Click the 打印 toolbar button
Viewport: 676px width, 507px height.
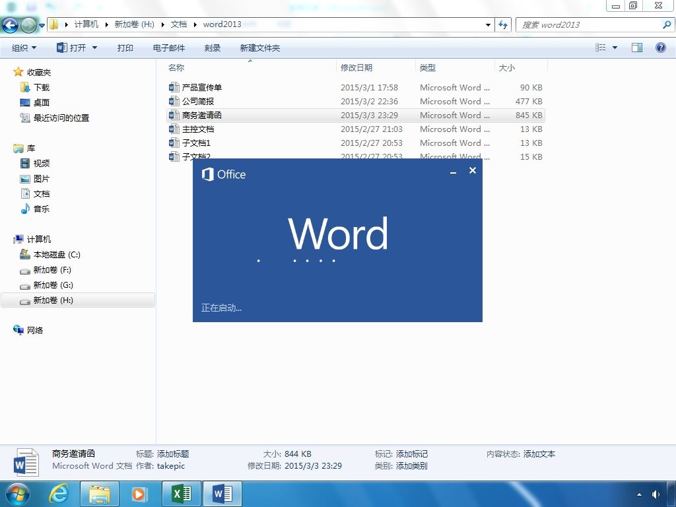[125, 48]
